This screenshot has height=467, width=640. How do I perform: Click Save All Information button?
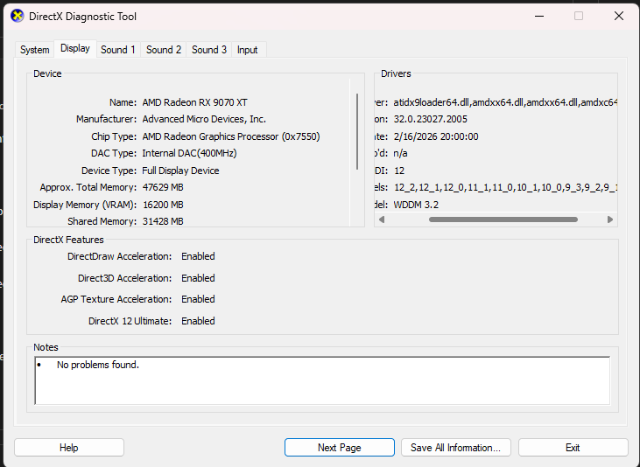[x=456, y=448]
